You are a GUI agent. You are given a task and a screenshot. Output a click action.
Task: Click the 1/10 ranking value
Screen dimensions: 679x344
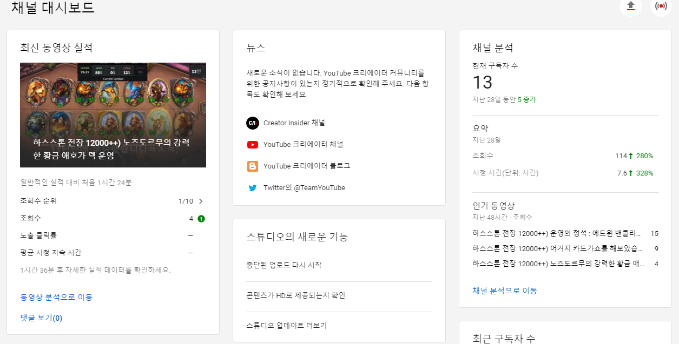(x=186, y=201)
